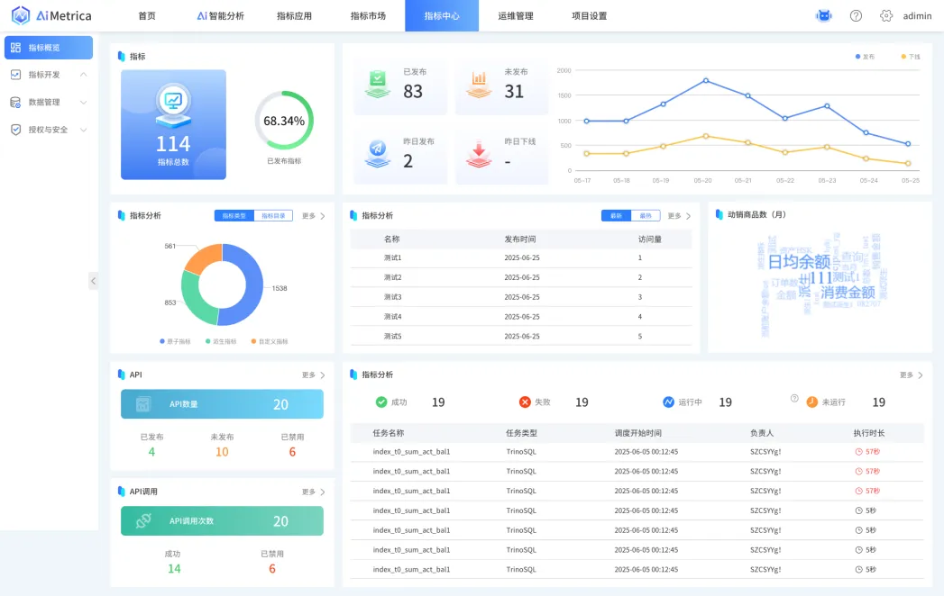944x596 pixels.
Task: Open the AI robot assistant icon
Action: [x=823, y=15]
